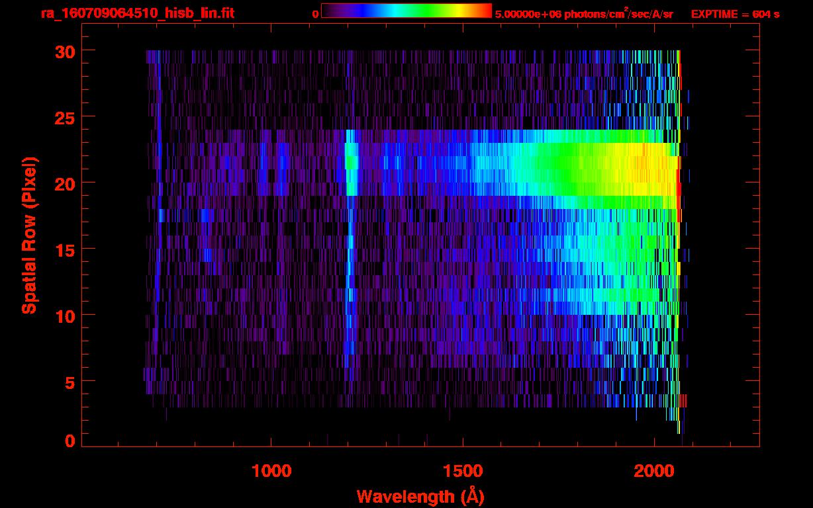Click the 2000 wavelength tick label
The height and width of the screenshot is (508, 813).
653,471
